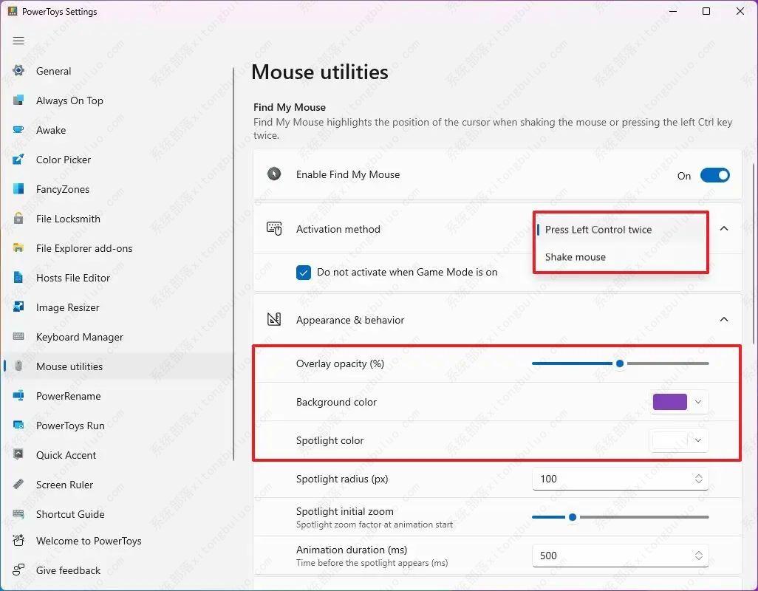This screenshot has height=591, width=758.
Task: Open General settings via gear icon
Action: [19, 71]
